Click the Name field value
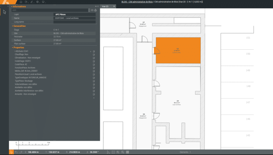Image resolution: width=273 pixels, height=155 pixels. point(74,18)
